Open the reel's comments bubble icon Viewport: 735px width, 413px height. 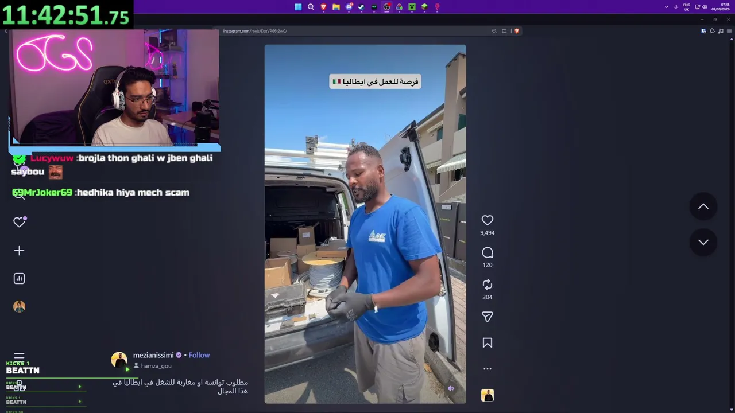point(488,252)
